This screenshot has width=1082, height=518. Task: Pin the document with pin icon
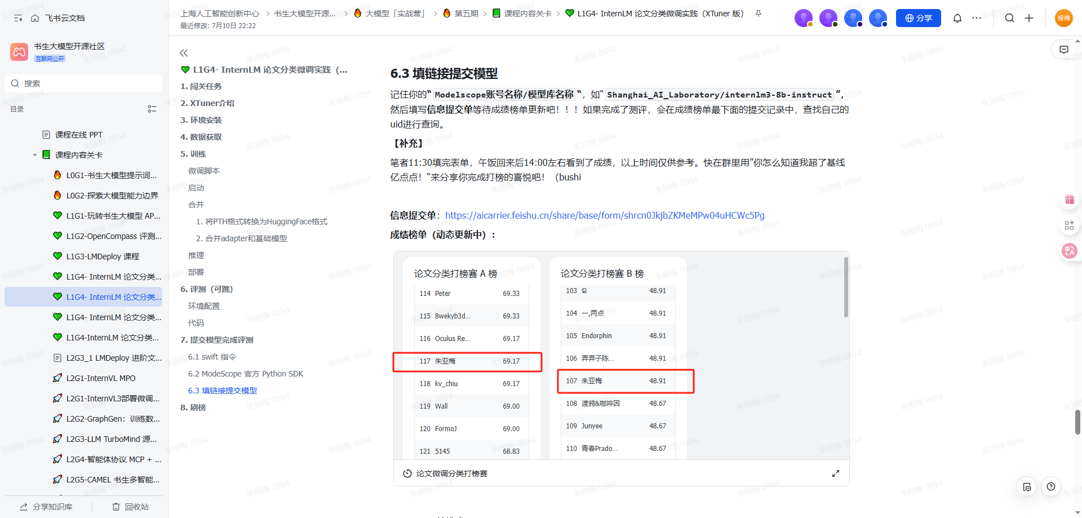759,14
